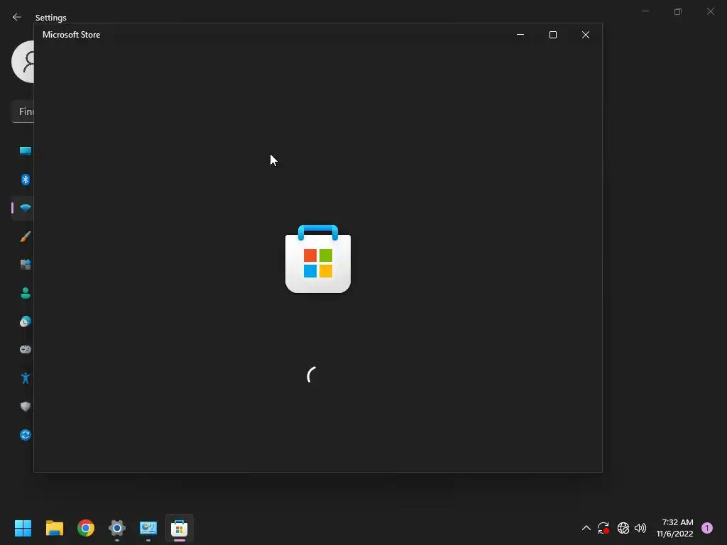The width and height of the screenshot is (727, 545).
Task: Open the Control Panel taskbar app
Action: point(148,528)
